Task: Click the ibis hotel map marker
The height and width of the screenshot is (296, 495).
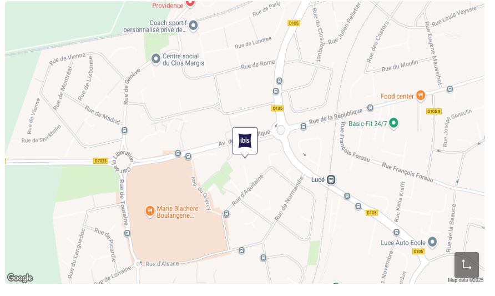Action: 245,141
